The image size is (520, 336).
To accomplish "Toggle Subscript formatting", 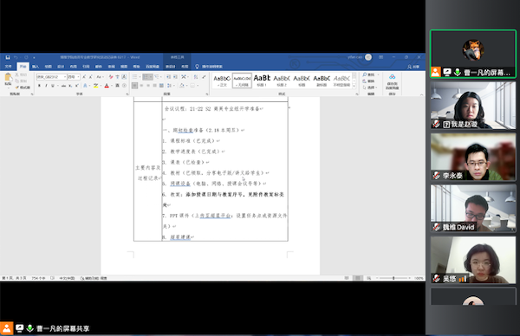I will pos(70,86).
